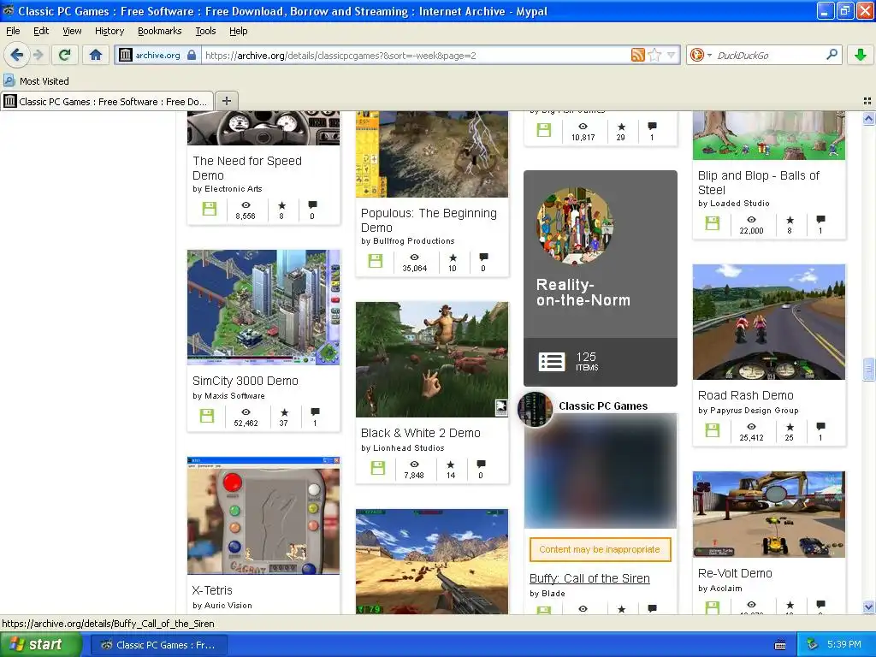Open Re-Volt Demo title link
Image resolution: width=876 pixels, height=657 pixels.
pos(735,573)
